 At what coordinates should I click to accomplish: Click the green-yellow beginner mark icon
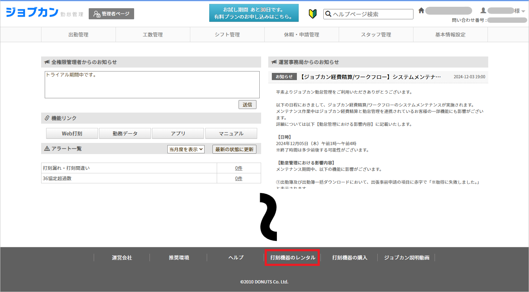point(313,14)
